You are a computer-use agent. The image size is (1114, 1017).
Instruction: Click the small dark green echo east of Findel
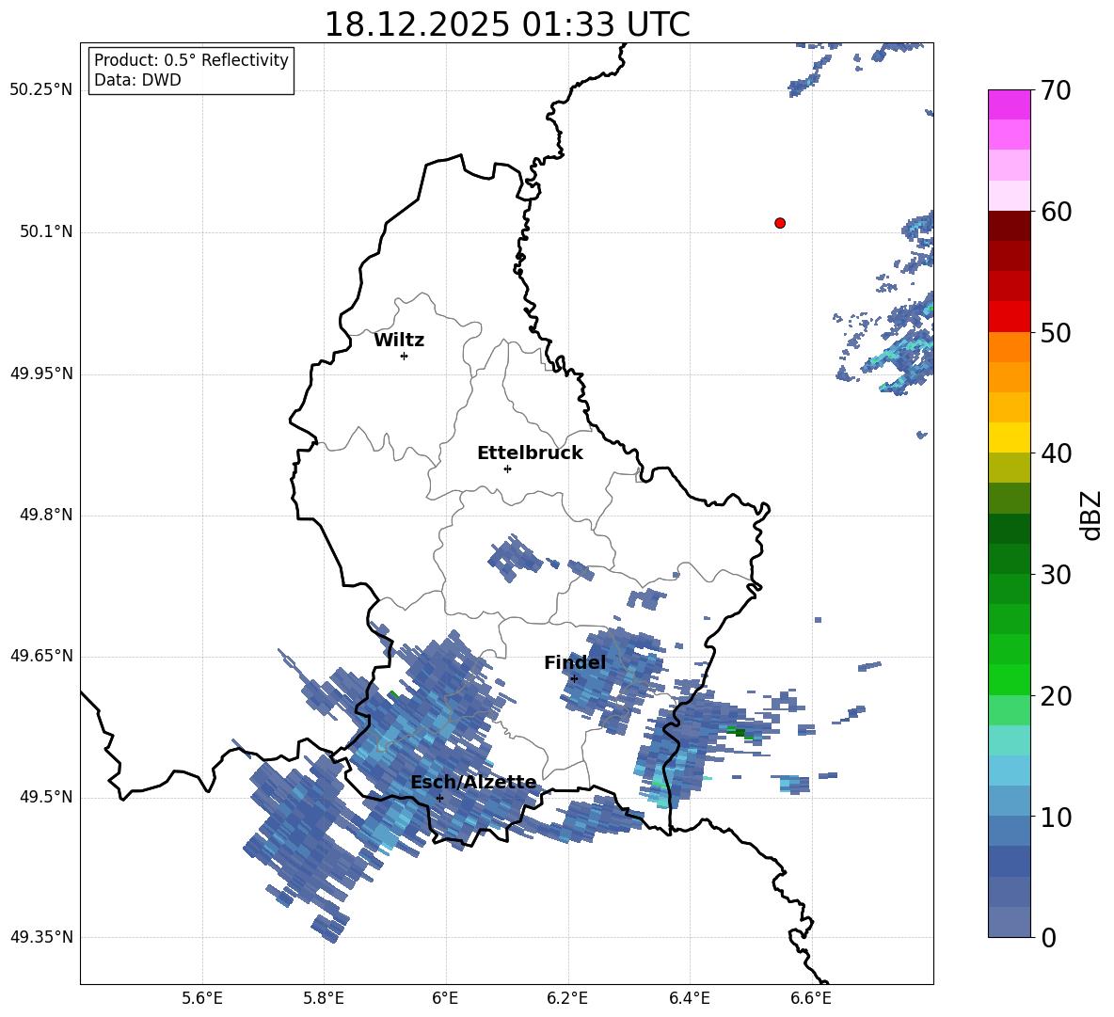click(739, 732)
